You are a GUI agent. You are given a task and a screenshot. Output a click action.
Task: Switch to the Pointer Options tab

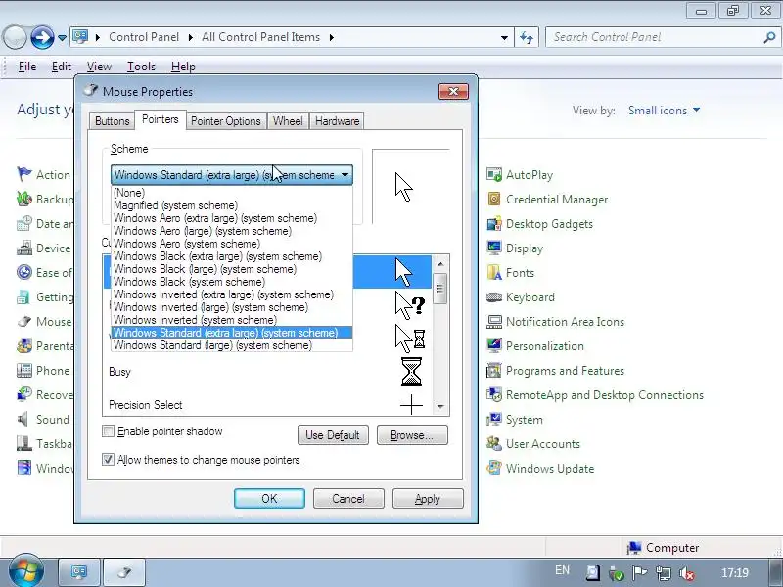click(226, 121)
